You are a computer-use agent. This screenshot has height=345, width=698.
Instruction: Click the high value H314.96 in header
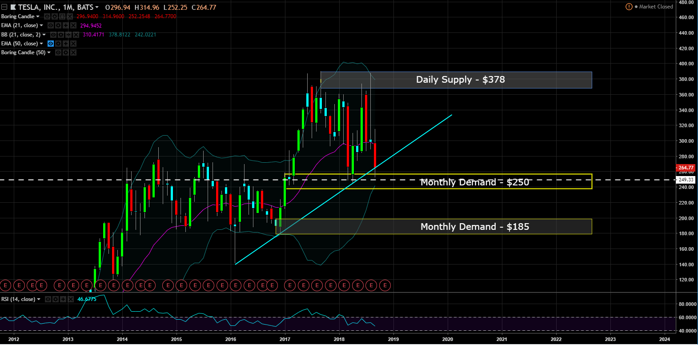pos(147,7)
